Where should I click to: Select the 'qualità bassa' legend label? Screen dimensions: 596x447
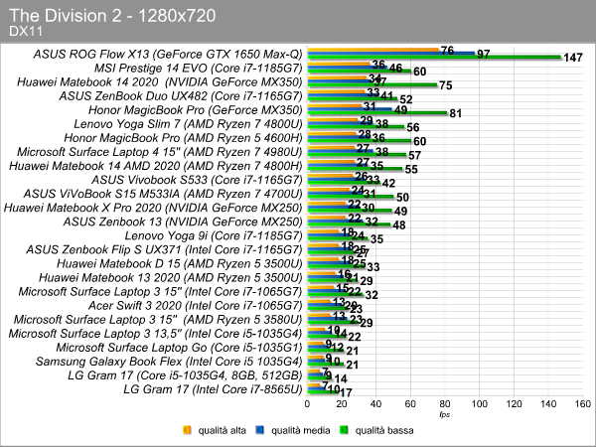384,430
